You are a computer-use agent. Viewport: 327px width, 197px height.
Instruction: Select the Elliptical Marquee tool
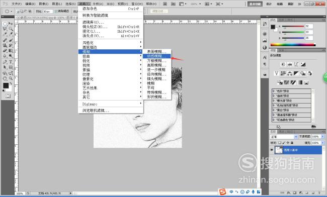[5, 24]
